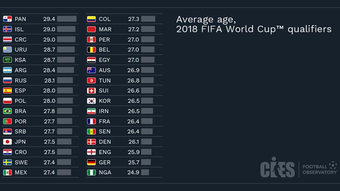Click the Brazil flag icon

(x=7, y=111)
